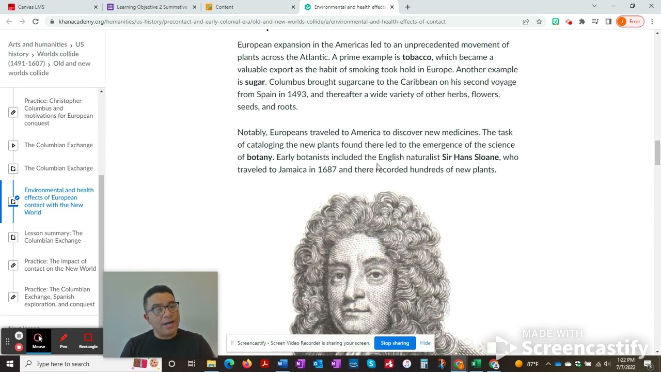Go back to the previous page
Viewport: 661px width, 372px height.
pyautogui.click(x=9, y=21)
